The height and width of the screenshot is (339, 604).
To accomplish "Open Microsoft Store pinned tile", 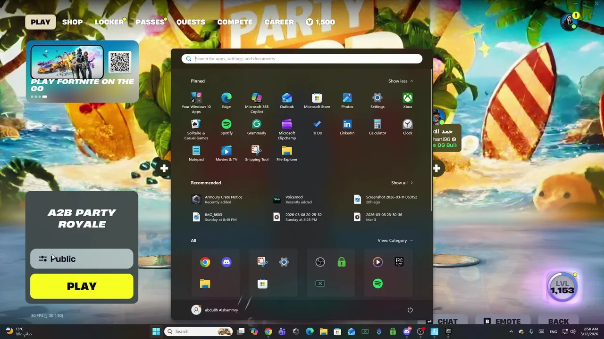I will (317, 101).
